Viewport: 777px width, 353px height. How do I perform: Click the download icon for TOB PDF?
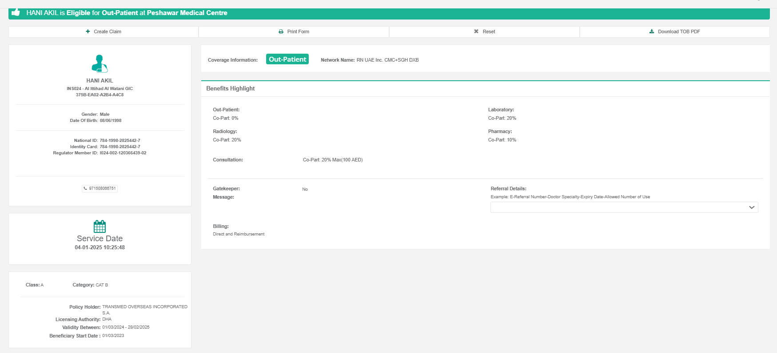pyautogui.click(x=652, y=31)
